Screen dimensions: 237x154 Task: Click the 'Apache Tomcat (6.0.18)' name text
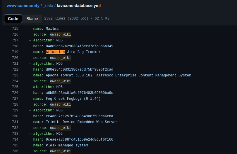click(70, 75)
